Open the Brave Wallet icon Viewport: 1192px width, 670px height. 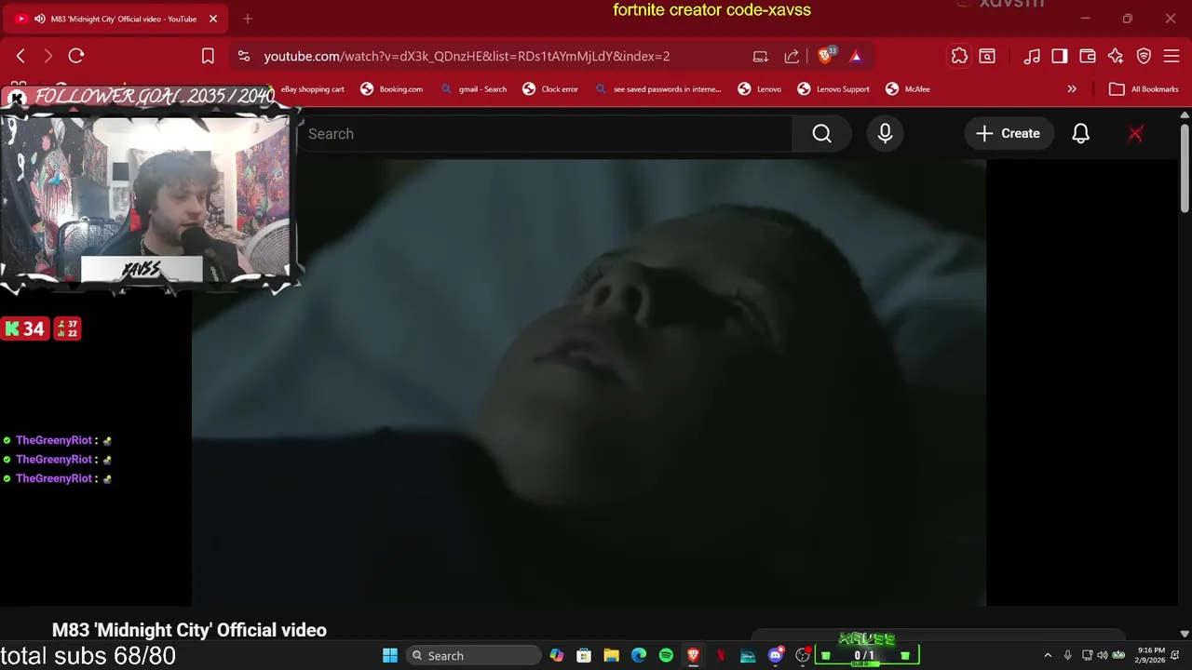[1088, 56]
